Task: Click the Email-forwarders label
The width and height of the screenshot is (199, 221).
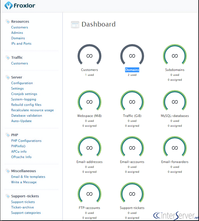Action: pyautogui.click(x=175, y=162)
